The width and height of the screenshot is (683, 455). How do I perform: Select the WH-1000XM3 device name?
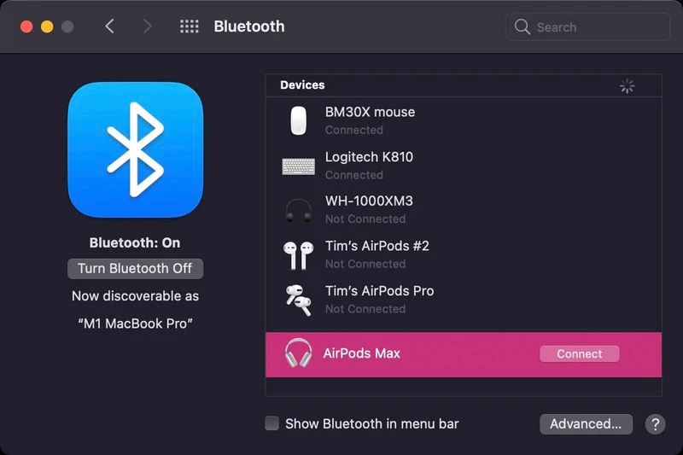click(369, 201)
